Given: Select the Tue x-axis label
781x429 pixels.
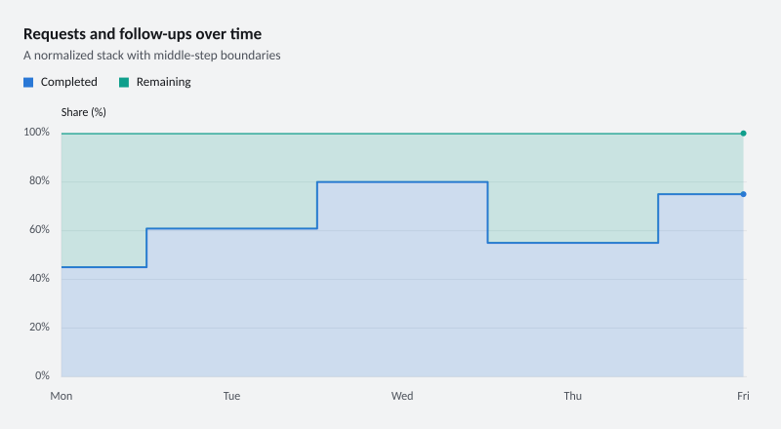Looking at the screenshot, I should tap(231, 396).
